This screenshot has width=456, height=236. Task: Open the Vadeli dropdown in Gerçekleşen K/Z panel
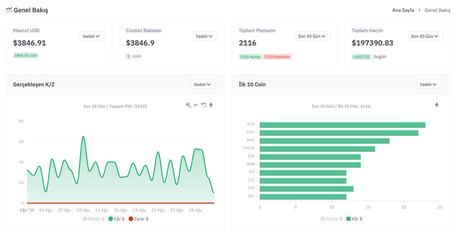pos(203,84)
